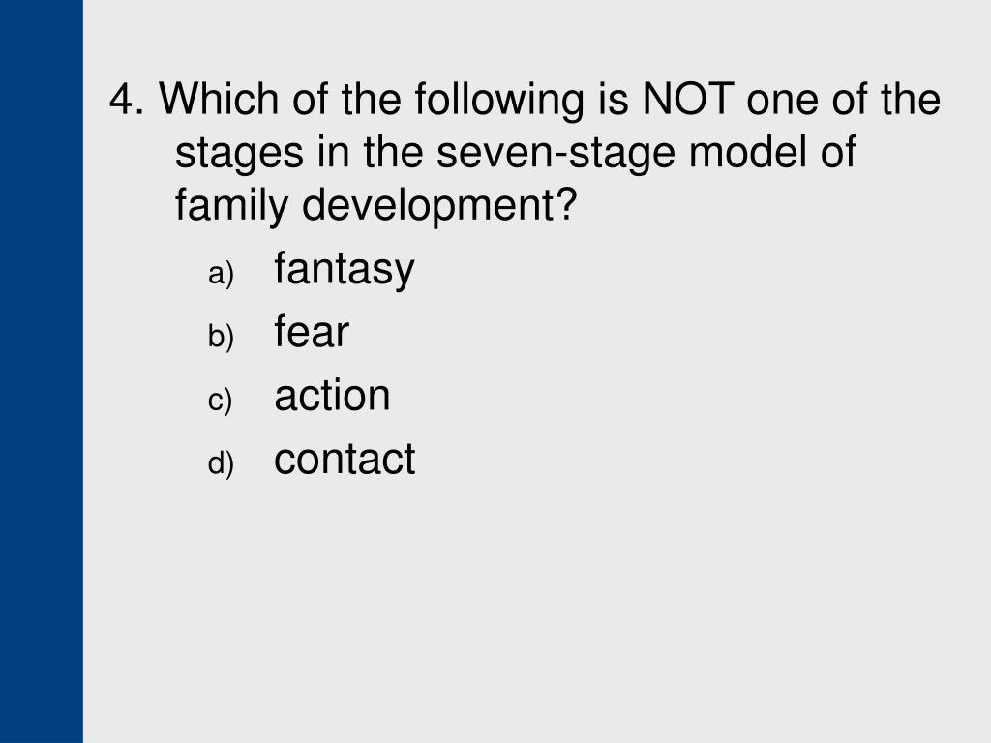Click the blue vertical sidebar band
The height and width of the screenshot is (743, 991).
click(x=41, y=371)
